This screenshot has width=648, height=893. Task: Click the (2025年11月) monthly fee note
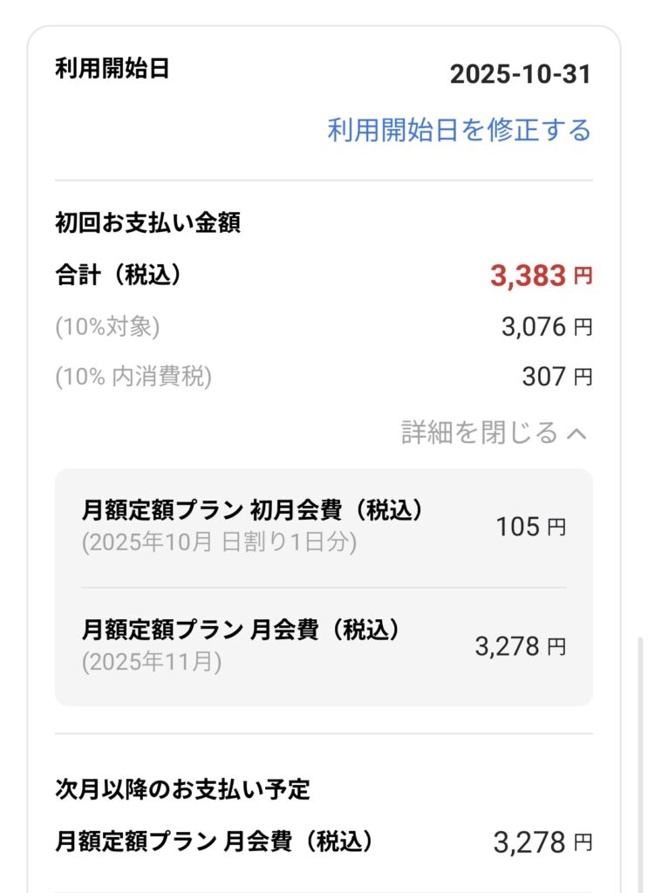[152, 662]
